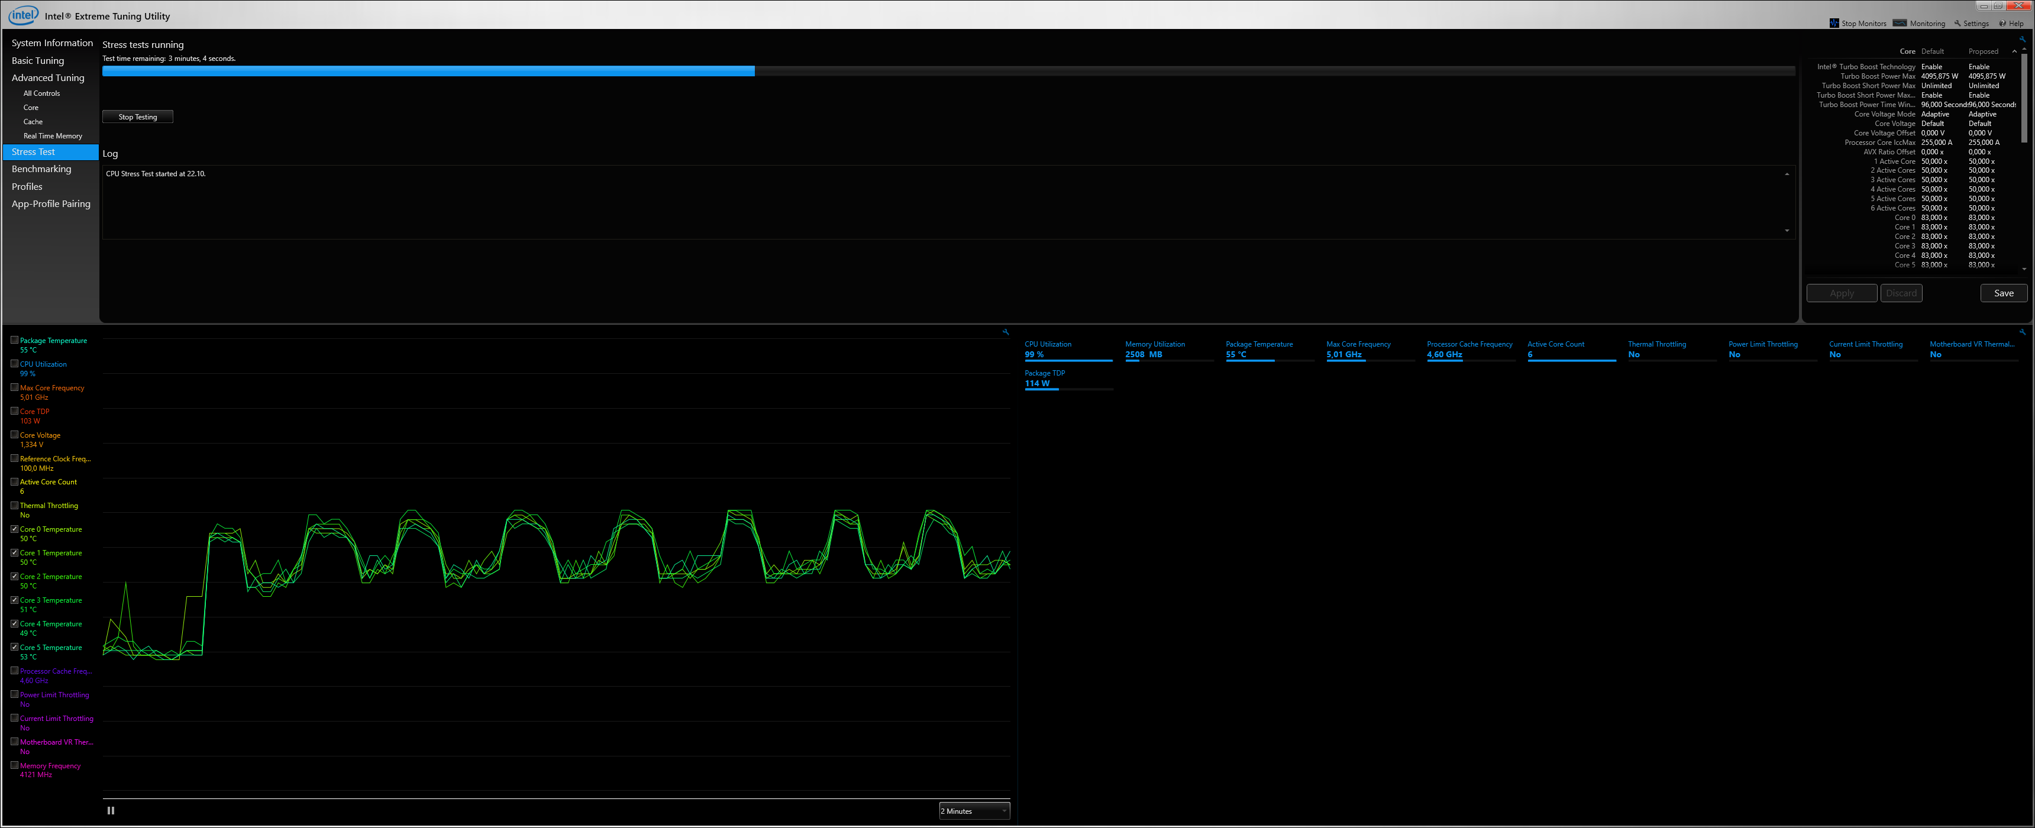Click the Apply button
Viewport: 2035px width, 828px height.
(x=1842, y=293)
